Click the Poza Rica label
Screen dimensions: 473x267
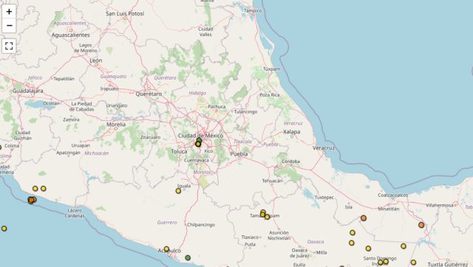269,95
